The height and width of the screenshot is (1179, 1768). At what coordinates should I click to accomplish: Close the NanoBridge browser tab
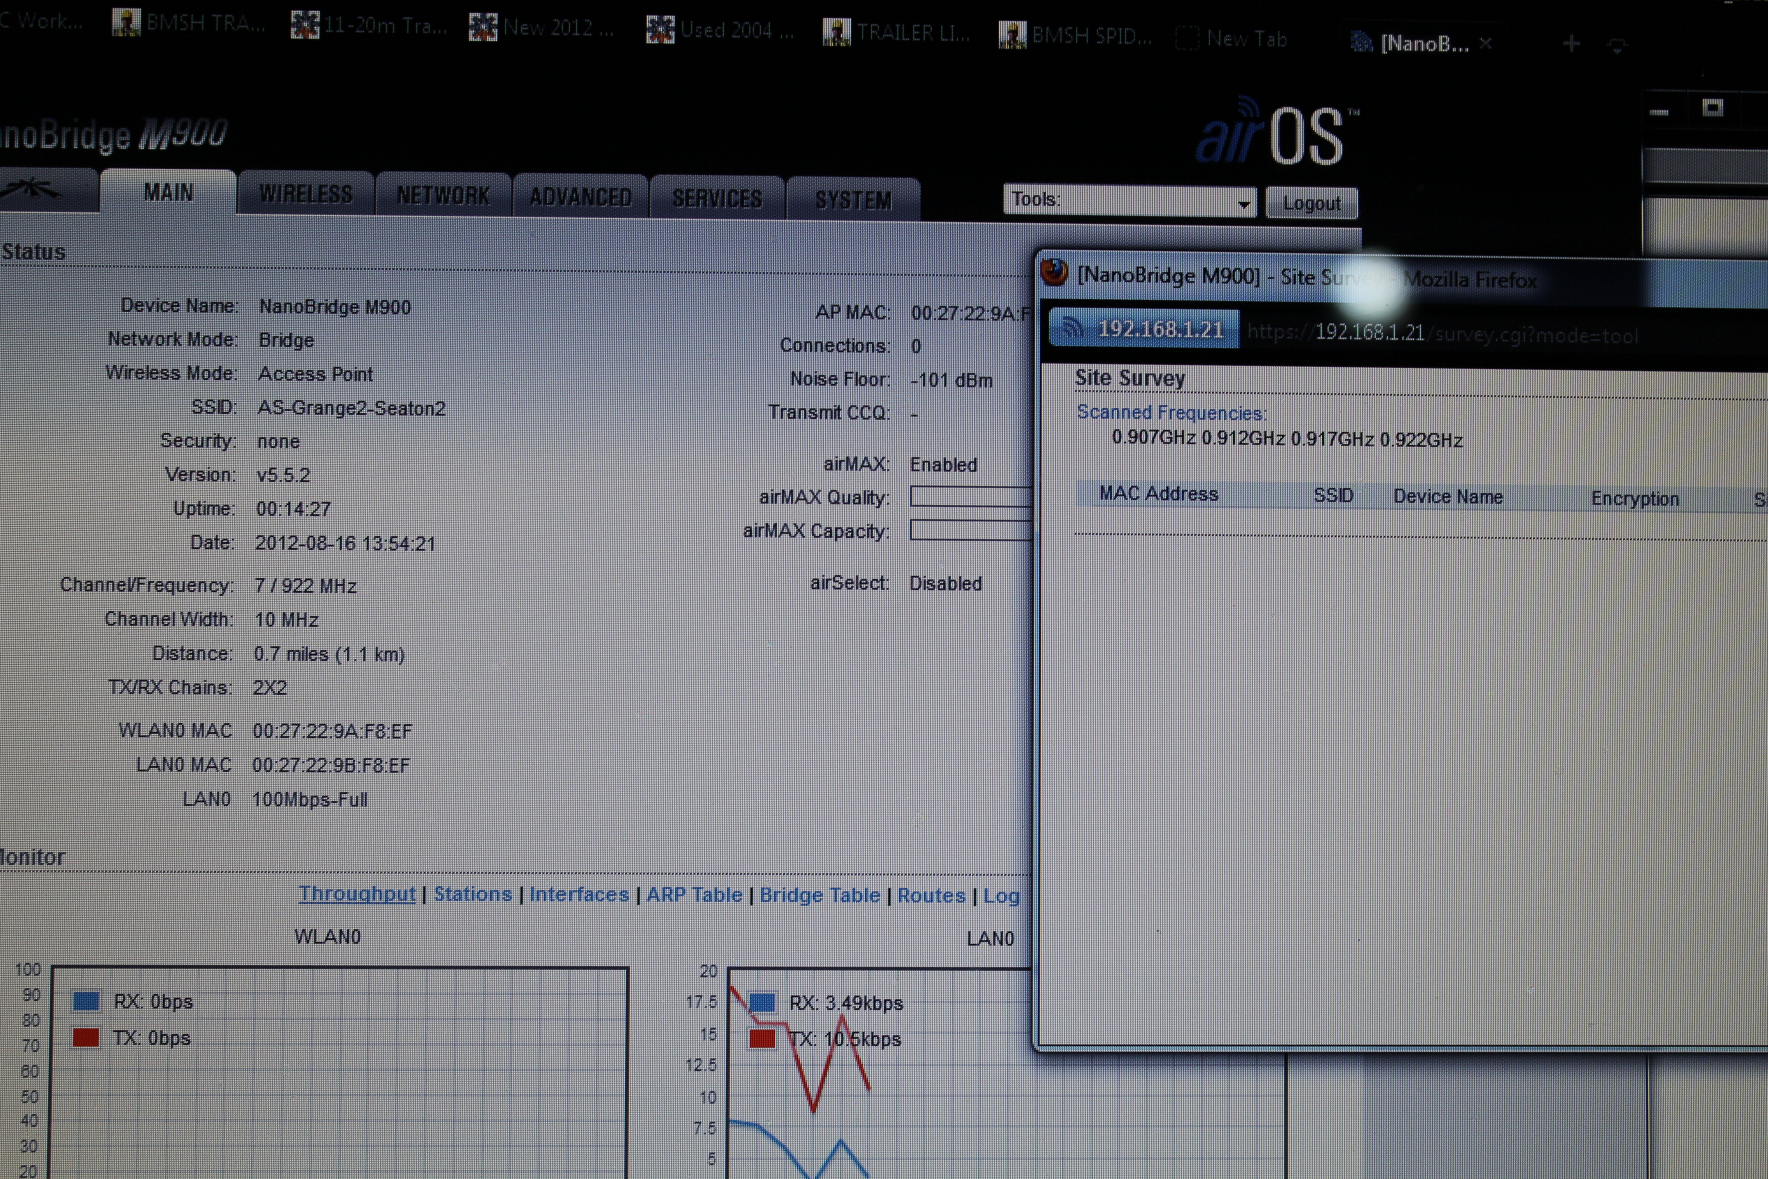pos(1485,44)
